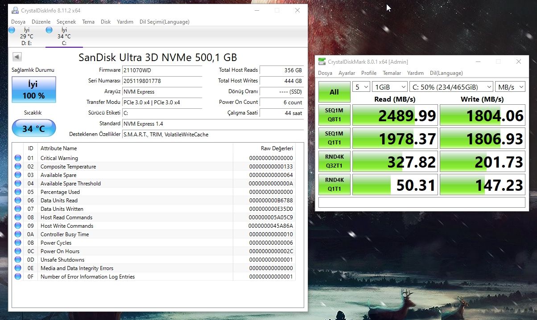This screenshot has height=320, width=537.
Task: Click the status orb for Media and Data Integrity Errors
Action: (18, 268)
